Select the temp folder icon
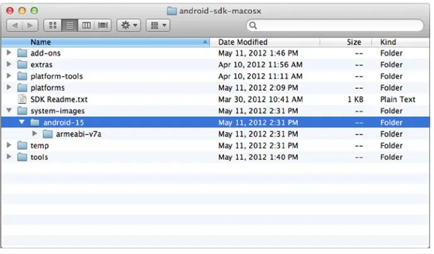The image size is (434, 254). click(x=22, y=146)
